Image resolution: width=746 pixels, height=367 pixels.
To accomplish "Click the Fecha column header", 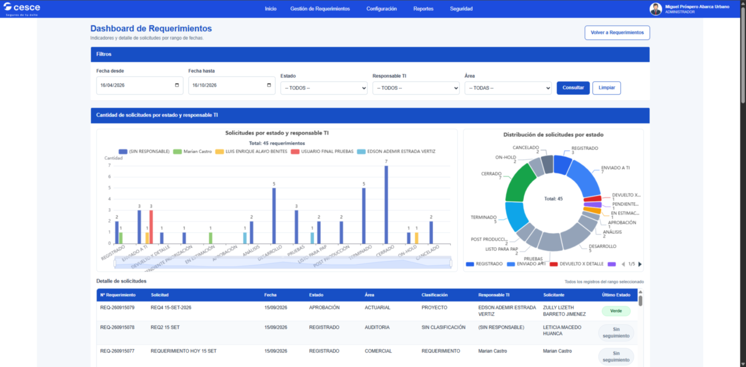I will (x=270, y=295).
